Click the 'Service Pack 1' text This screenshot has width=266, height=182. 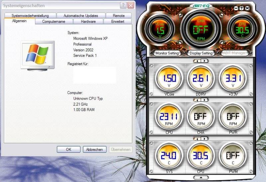point(85,55)
